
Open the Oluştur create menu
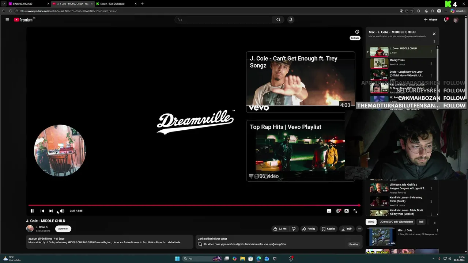click(431, 20)
